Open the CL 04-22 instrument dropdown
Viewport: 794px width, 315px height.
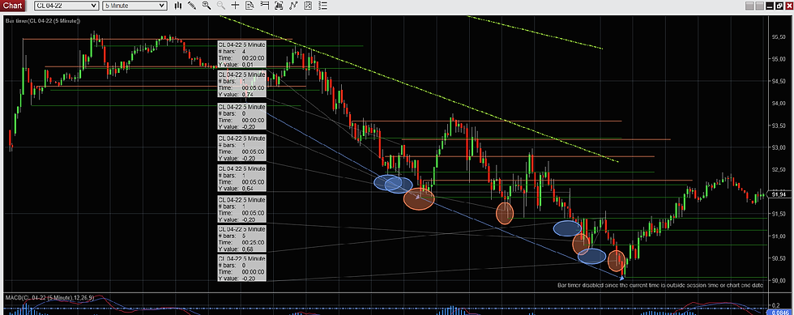click(x=66, y=6)
